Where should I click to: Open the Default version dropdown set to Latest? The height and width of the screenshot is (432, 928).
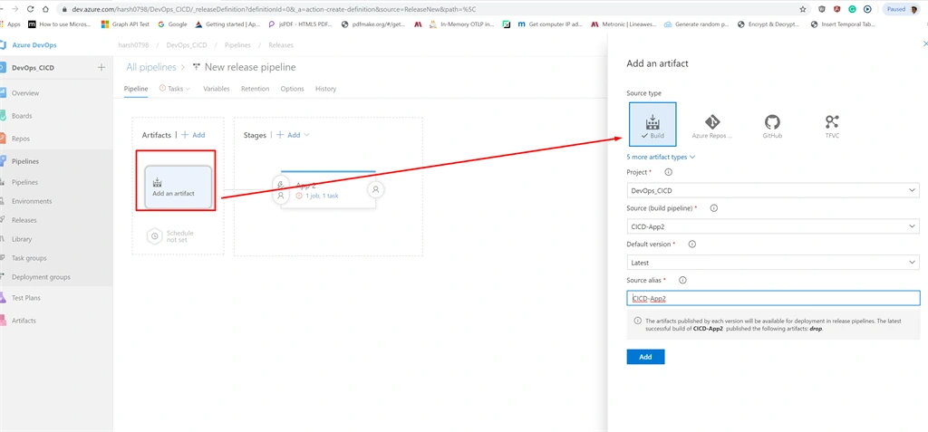[773, 262]
